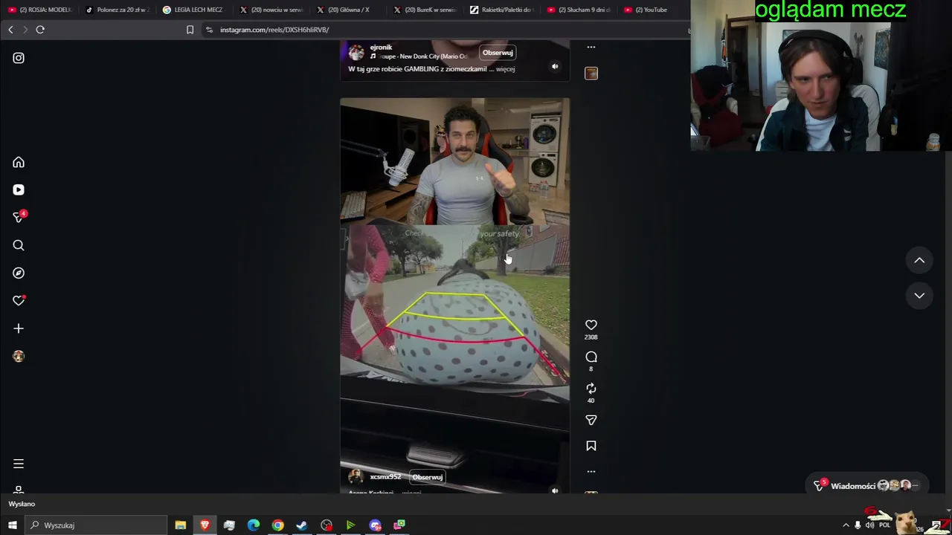Switch to BureK w serwisie X tab
Viewport: 952px width, 535px height.
point(427,10)
